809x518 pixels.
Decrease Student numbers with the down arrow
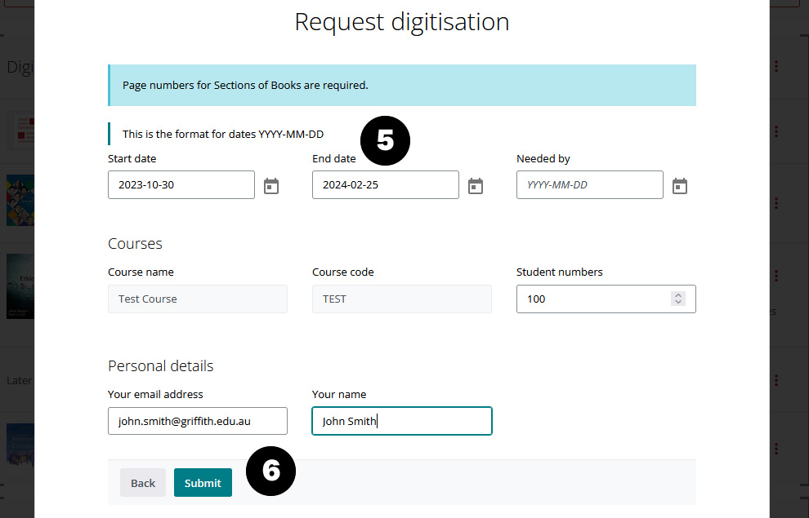[677, 303]
